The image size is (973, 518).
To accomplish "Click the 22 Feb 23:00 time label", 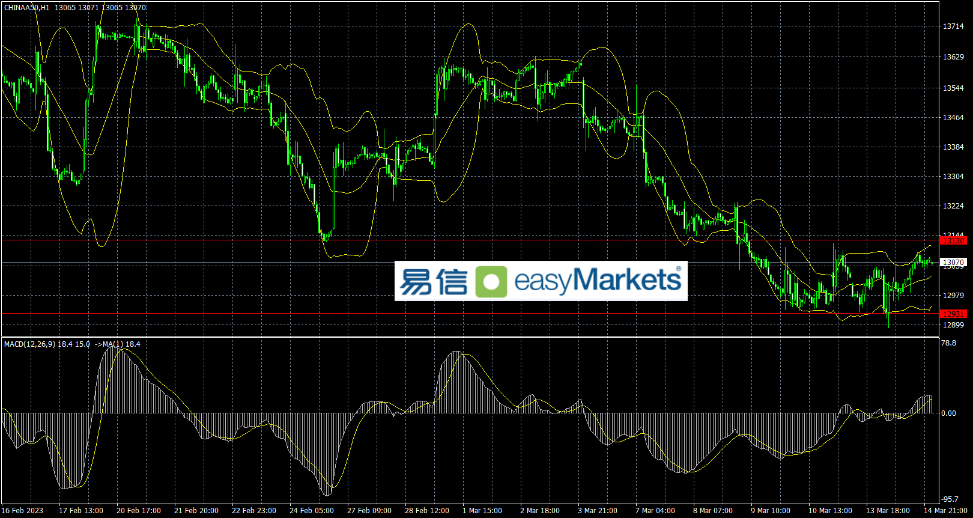I will pyautogui.click(x=254, y=511).
